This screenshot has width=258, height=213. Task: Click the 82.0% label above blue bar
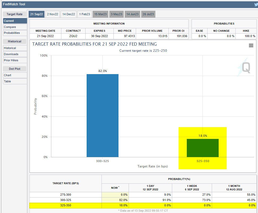coord(103,71)
